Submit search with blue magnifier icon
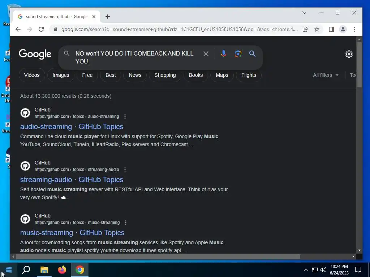 click(x=252, y=54)
